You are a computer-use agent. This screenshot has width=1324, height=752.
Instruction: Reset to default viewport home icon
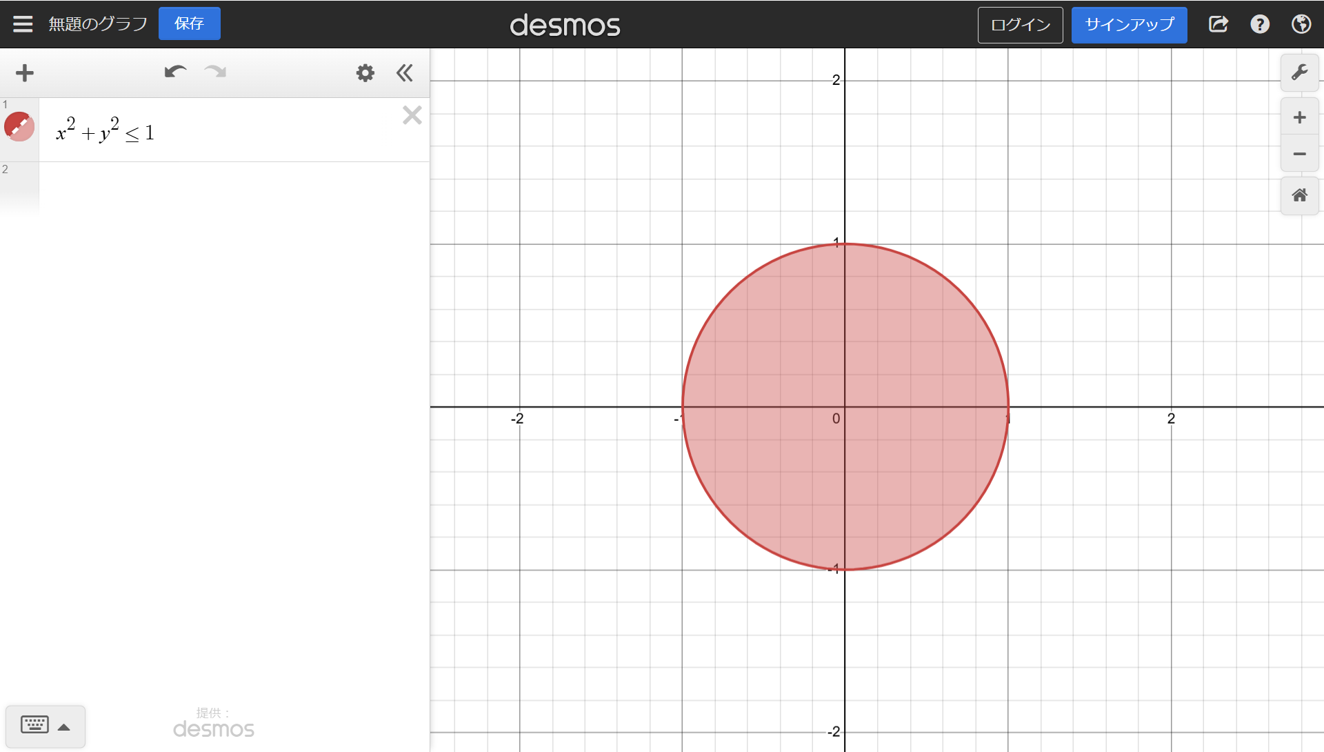[x=1300, y=196]
